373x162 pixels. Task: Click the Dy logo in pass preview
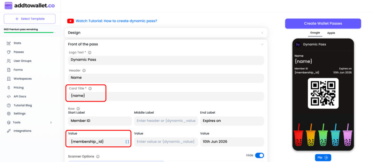point(298,44)
